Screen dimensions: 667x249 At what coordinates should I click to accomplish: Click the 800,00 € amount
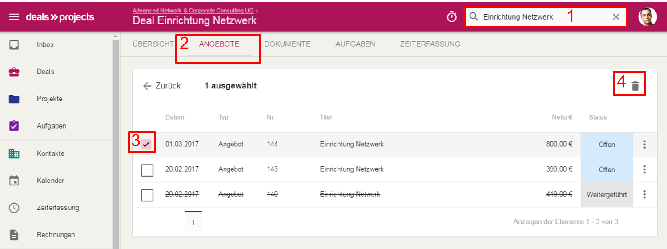[559, 145]
